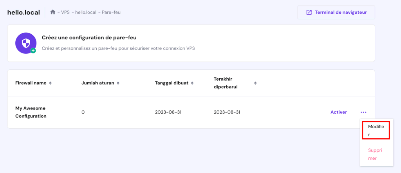The width and height of the screenshot is (401, 173).
Task: Click the Pare-feu breadcrumb item
Action: click(x=111, y=12)
